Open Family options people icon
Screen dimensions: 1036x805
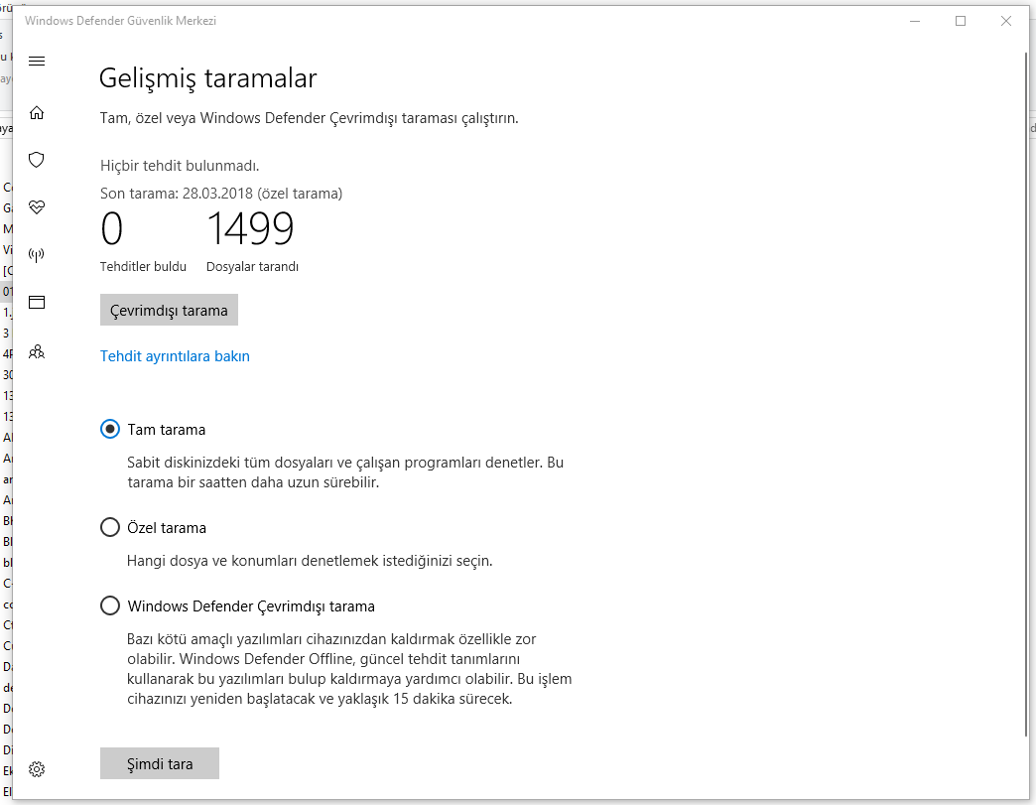pyautogui.click(x=37, y=351)
